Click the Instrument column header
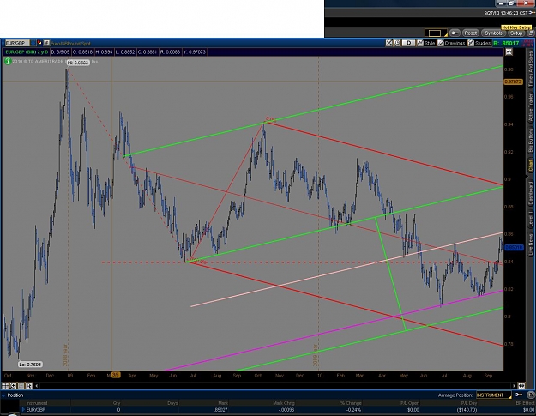536x416 pixels. pos(37,403)
